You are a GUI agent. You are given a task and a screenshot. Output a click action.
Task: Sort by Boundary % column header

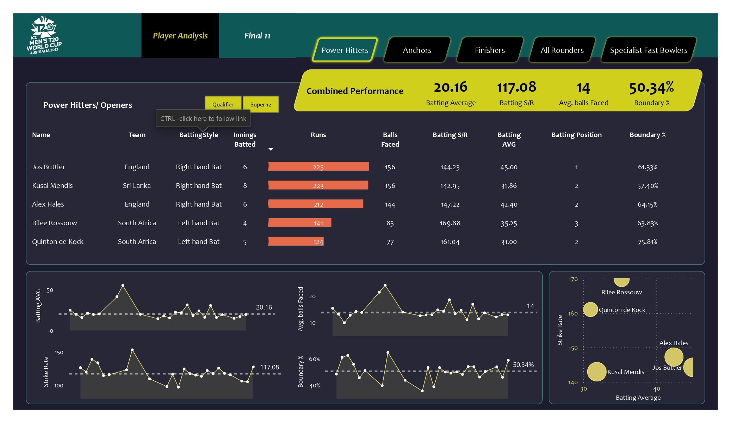pyautogui.click(x=648, y=135)
